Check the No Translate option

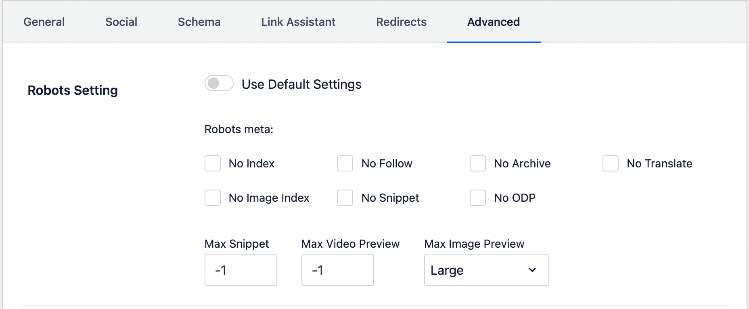(x=611, y=163)
